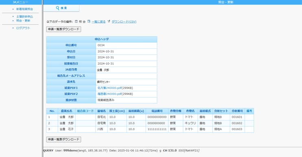Click the No. column header
Screen dimensions: 302x157
coord(52,111)
